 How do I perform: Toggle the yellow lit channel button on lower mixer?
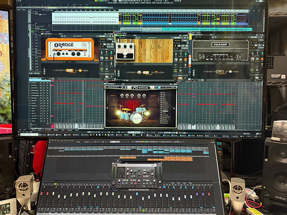coord(55,184)
